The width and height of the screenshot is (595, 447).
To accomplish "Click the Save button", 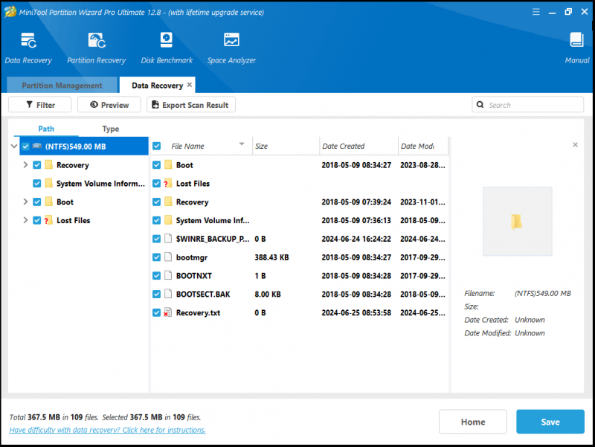I will [550, 422].
